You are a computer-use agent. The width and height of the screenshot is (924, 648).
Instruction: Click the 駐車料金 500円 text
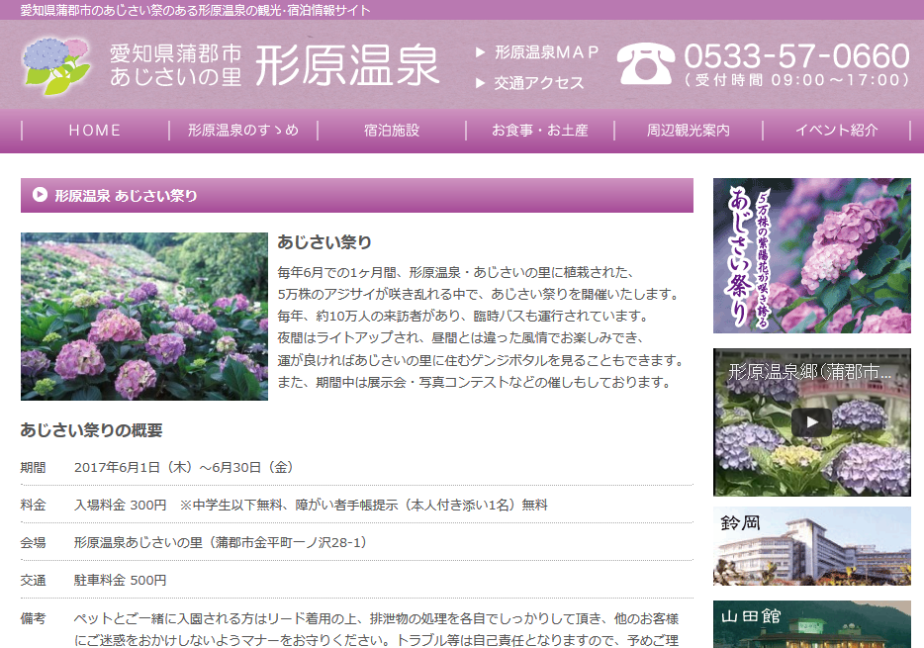[x=121, y=581]
